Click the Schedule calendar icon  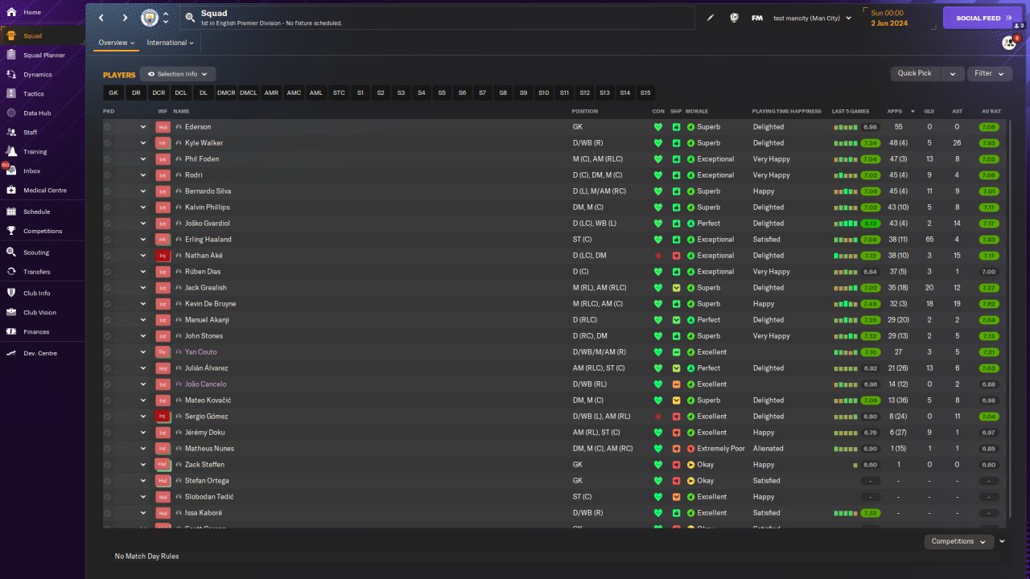[11, 211]
